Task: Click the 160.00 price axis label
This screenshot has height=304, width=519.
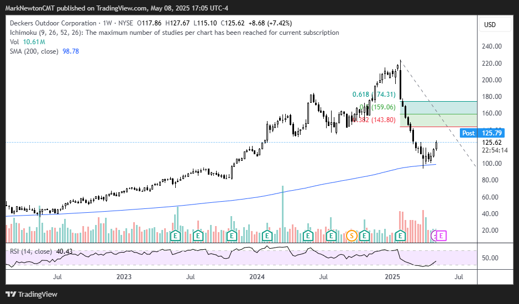Action: 492,113
